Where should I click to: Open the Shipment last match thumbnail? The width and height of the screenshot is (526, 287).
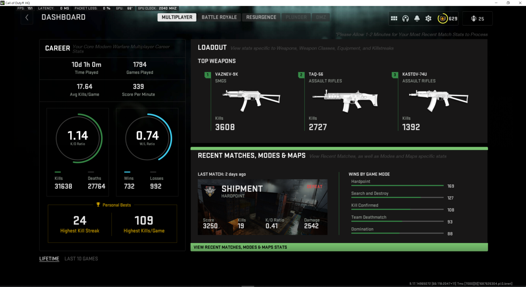[263, 207]
